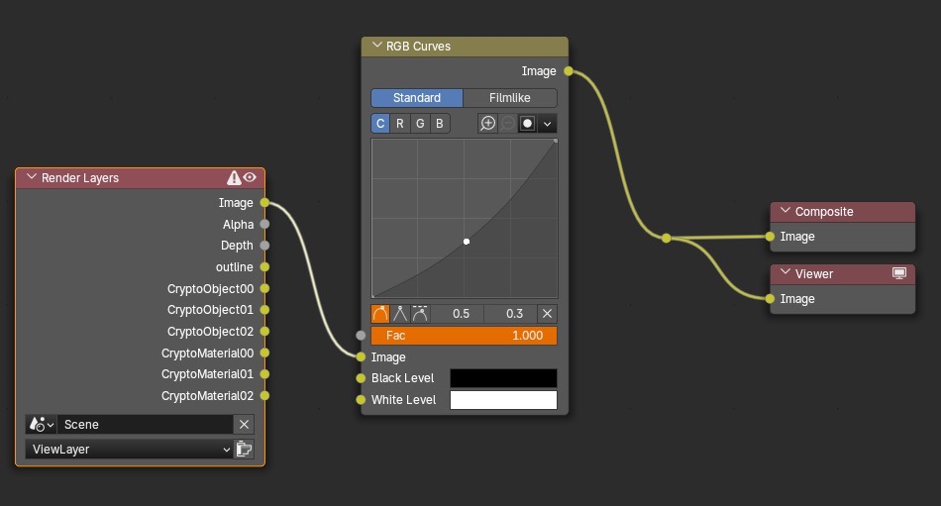This screenshot has height=506, width=941.
Task: Click the Viewer node monitor icon
Action: coord(899,273)
